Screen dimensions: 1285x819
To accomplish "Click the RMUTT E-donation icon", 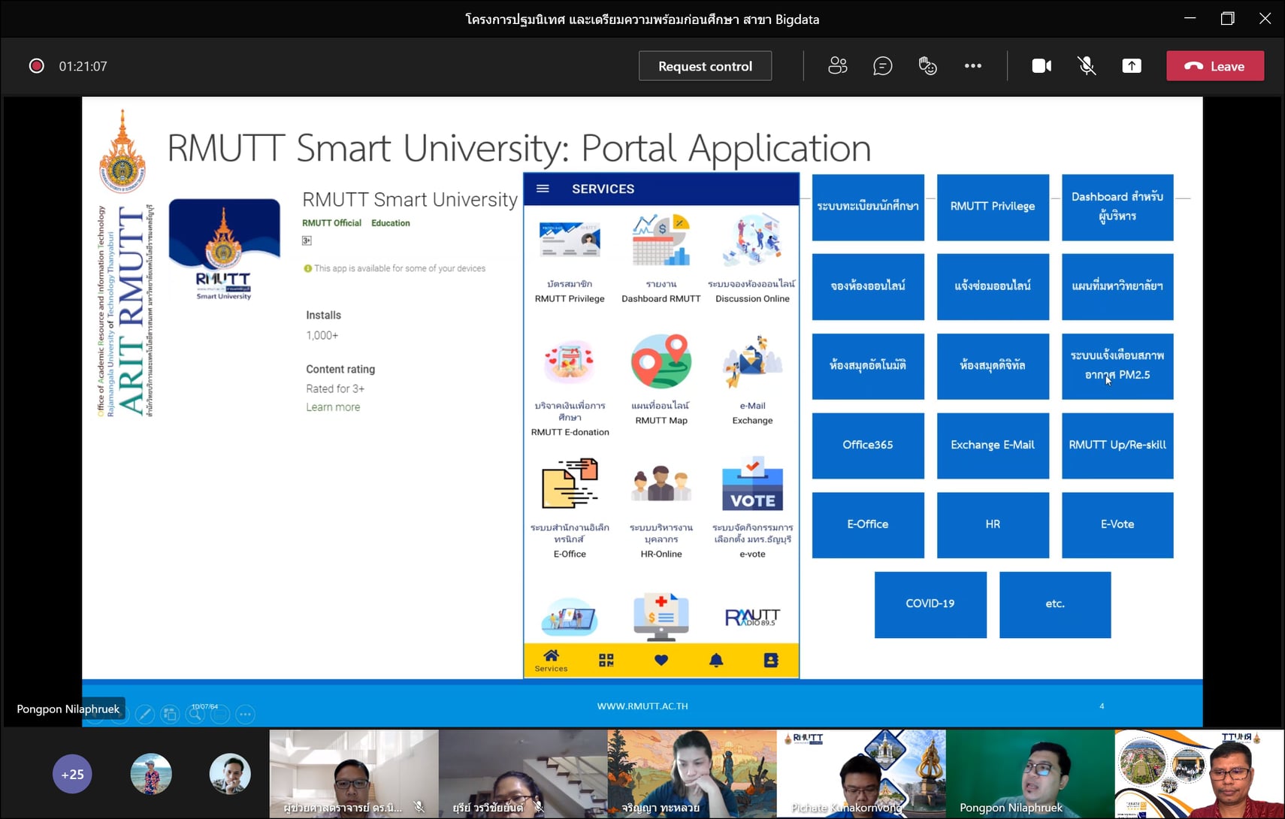I will coord(570,362).
